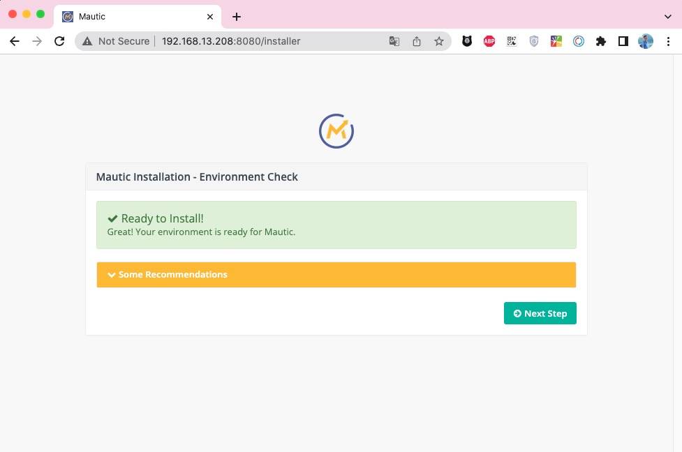Open the profile avatar menu
Screen dimensions: 682x452
(646, 41)
